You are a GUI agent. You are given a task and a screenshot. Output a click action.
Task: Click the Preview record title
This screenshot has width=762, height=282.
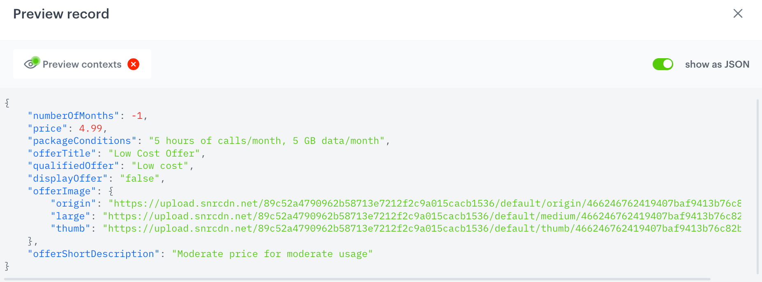pyautogui.click(x=61, y=14)
